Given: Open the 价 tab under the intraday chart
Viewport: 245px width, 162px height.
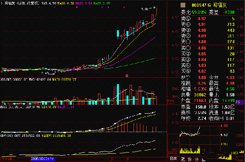Looking at the screenshot, I should [x=190, y=159].
